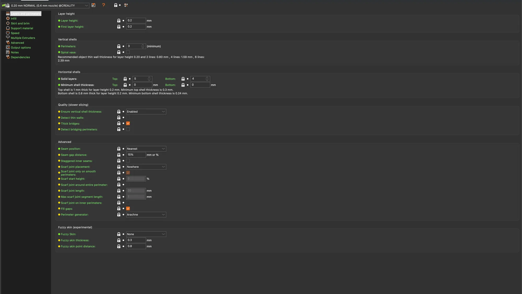Click lock icon beside Fuzzy Skin

coord(119,234)
